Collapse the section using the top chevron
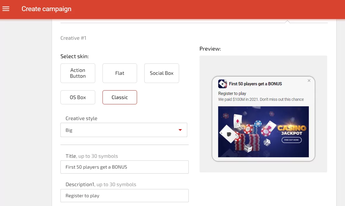The image size is (345, 206). click(x=287, y=21)
